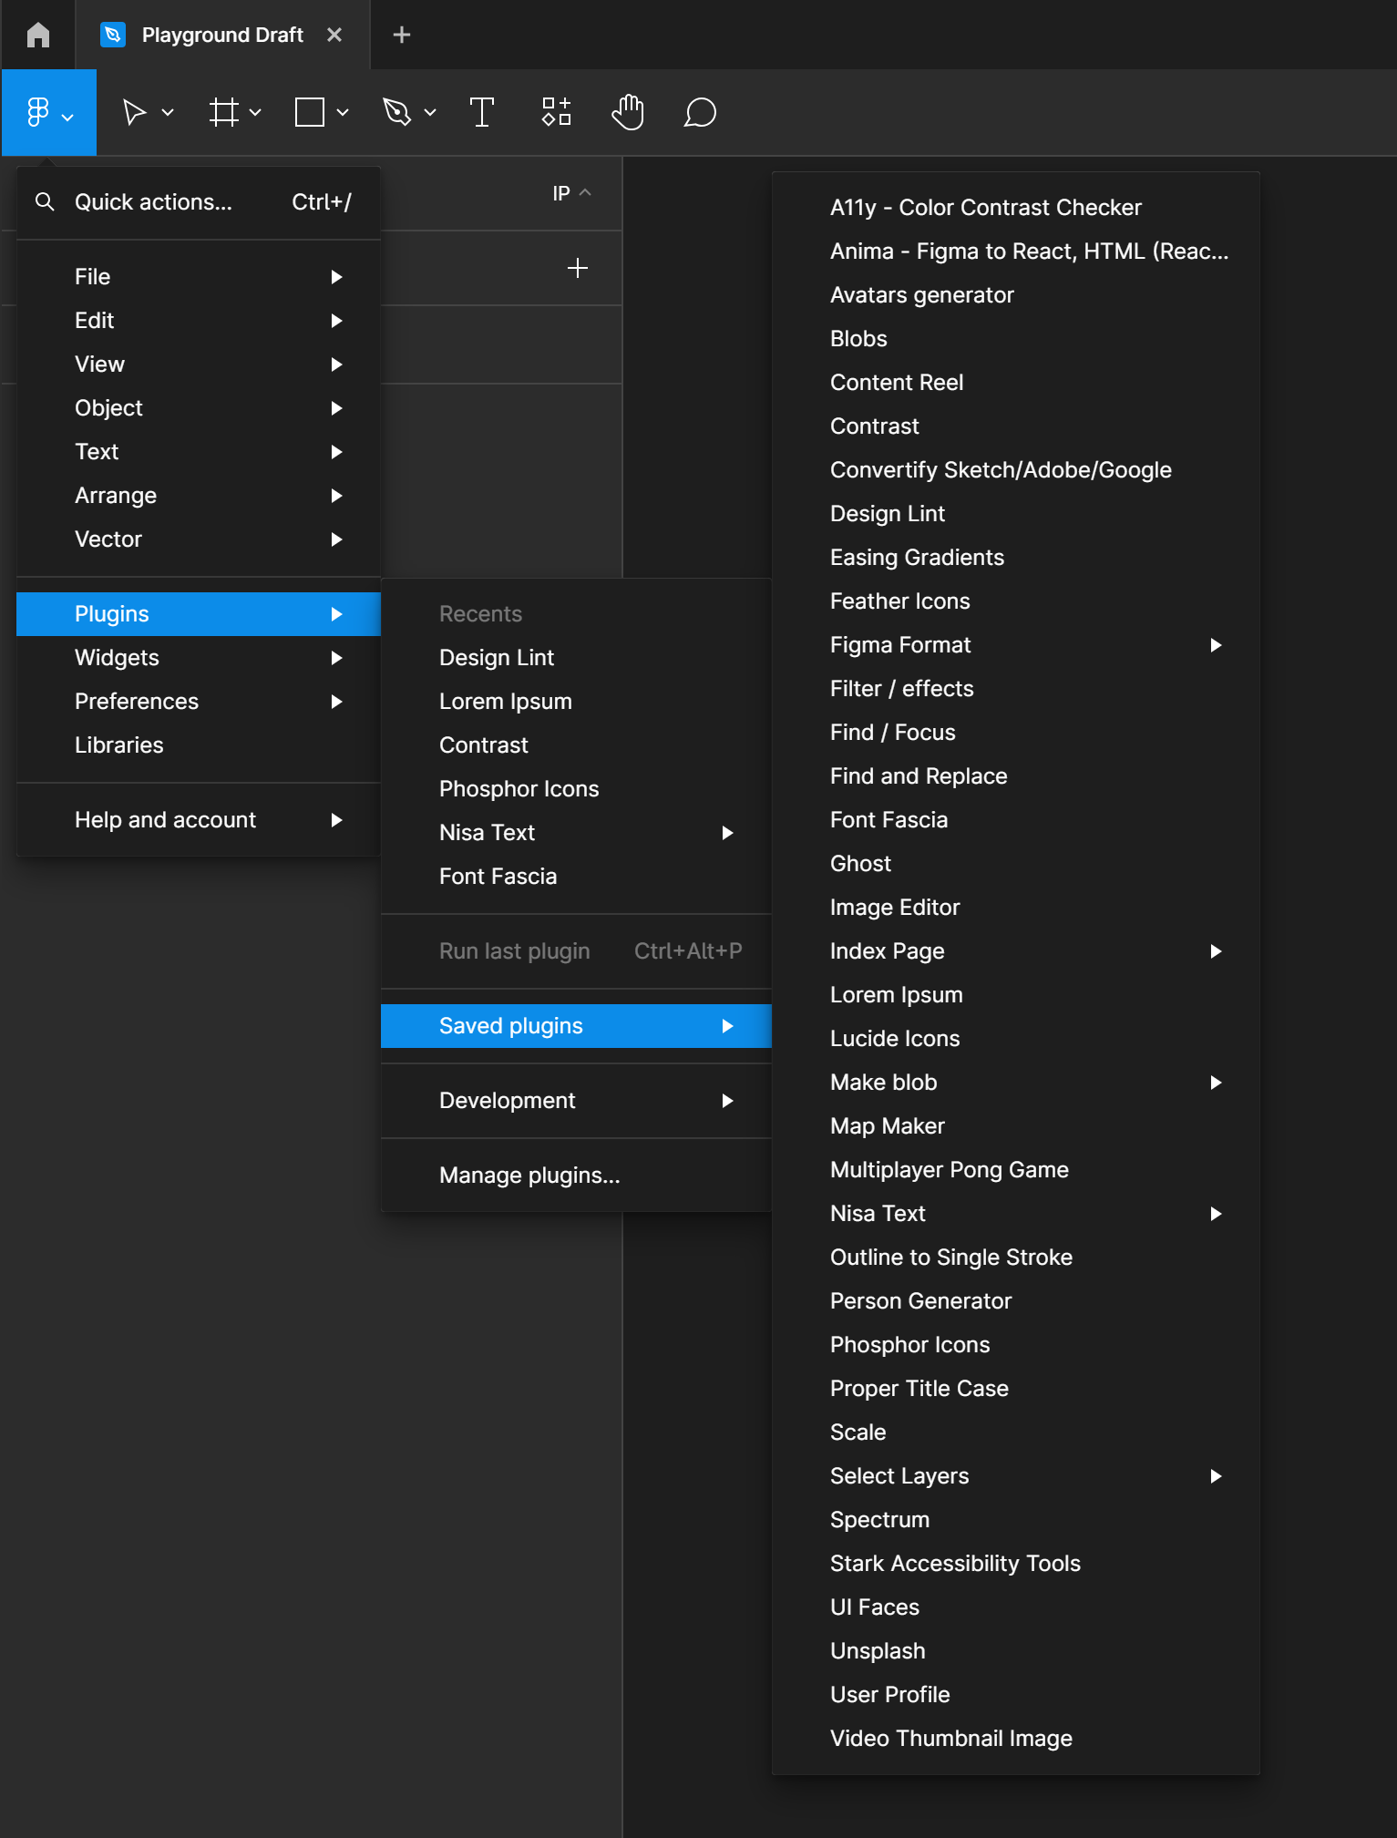This screenshot has height=1838, width=1397.
Task: Expand Help and account submenu
Action: pyautogui.click(x=199, y=819)
